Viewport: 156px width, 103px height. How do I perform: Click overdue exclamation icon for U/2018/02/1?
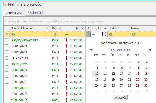[66, 64]
